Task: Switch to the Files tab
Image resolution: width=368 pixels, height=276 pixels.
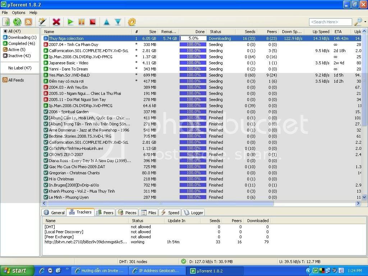Action: (x=149, y=212)
